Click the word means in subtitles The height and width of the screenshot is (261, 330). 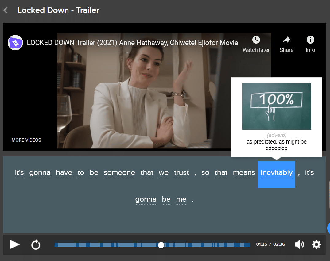tap(244, 173)
